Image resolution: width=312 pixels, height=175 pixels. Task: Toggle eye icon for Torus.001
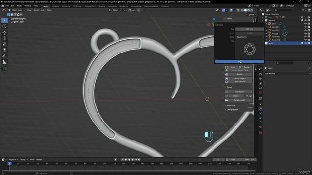click(306, 37)
